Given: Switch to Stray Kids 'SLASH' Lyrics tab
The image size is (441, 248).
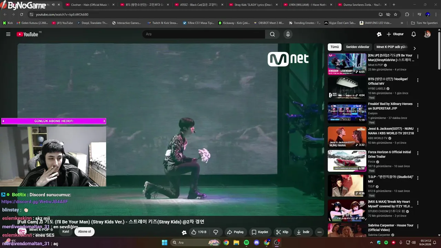Looking at the screenshot, I should click(253, 5).
